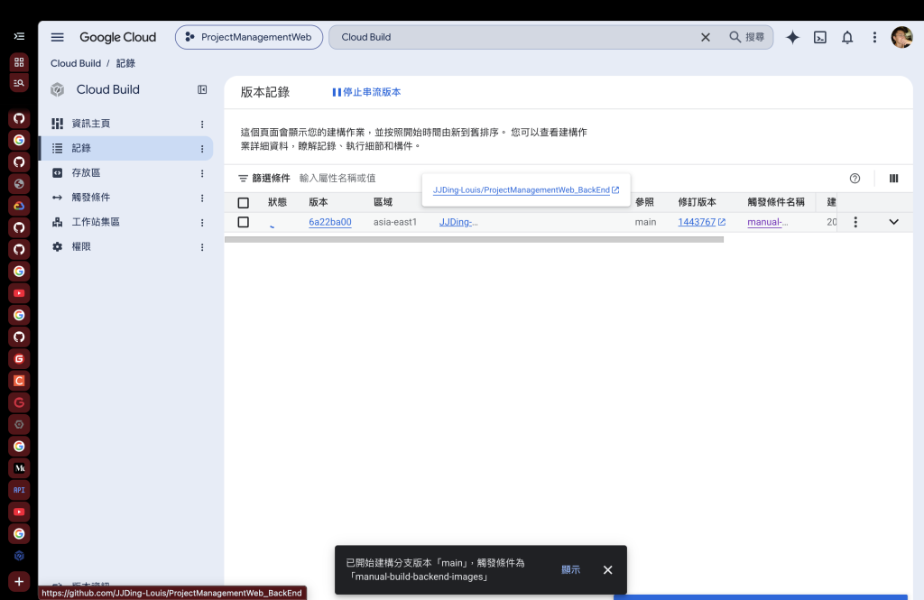Open the orange C icon in dock

click(20, 381)
